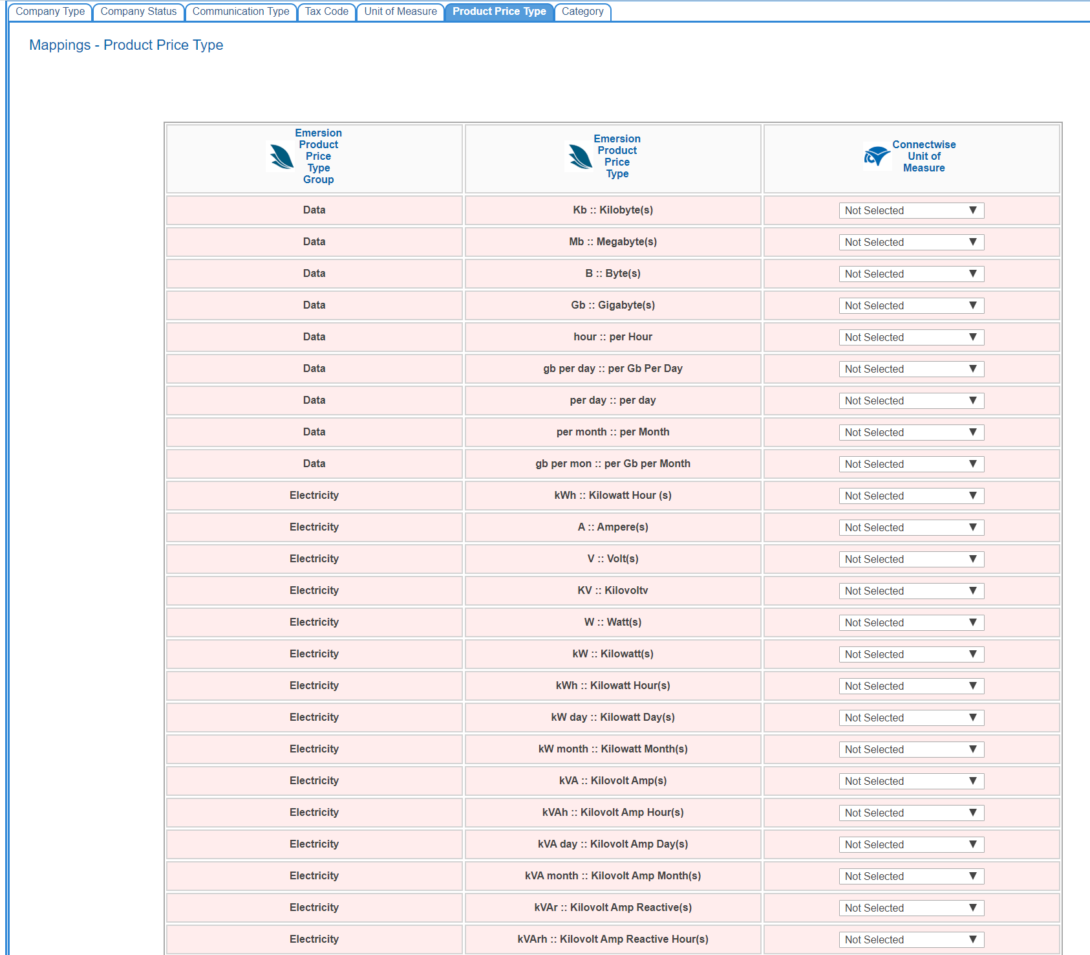Click Emersion logo in Product Price Type Group header
Image resolution: width=1090 pixels, height=955 pixels.
(x=282, y=157)
